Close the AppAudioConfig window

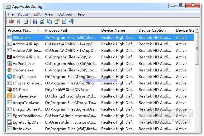193,5
